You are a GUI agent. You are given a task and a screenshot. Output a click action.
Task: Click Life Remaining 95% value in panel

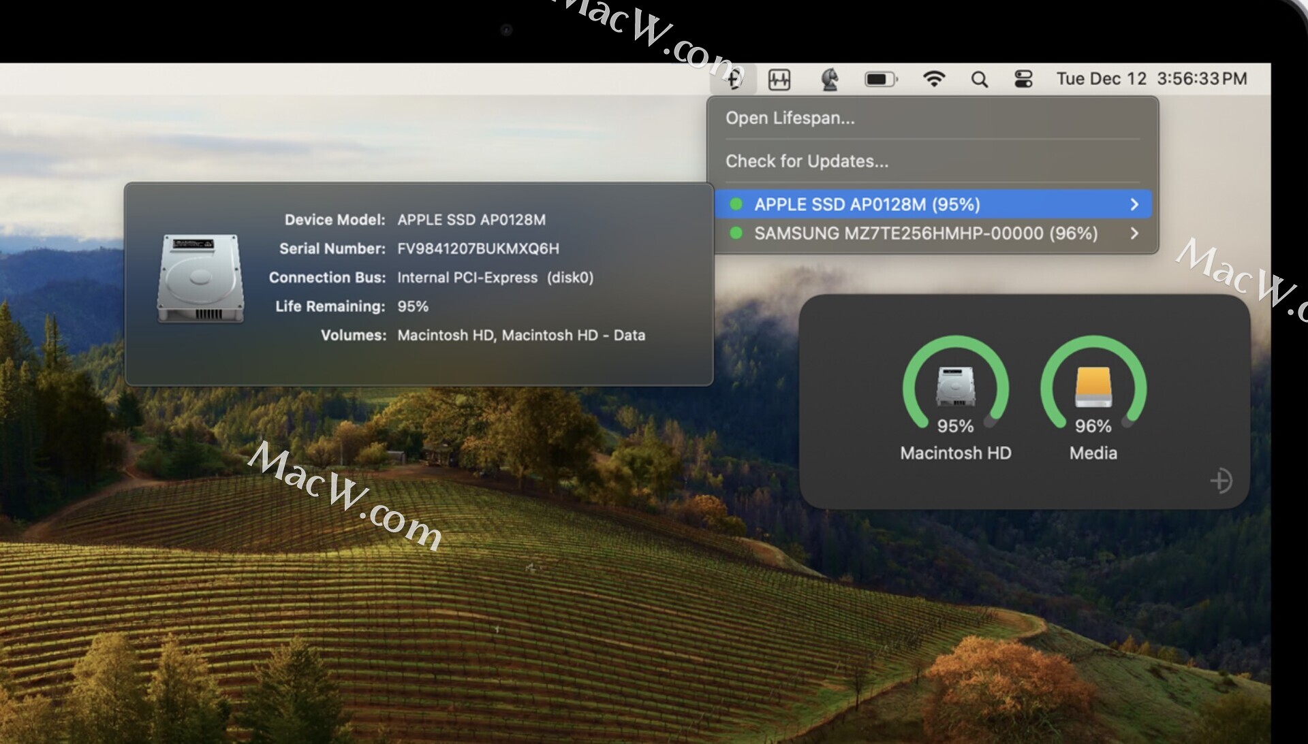(x=413, y=306)
